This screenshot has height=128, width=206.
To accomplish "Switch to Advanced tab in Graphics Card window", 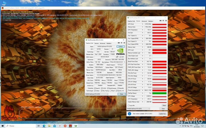I will [102, 43].
